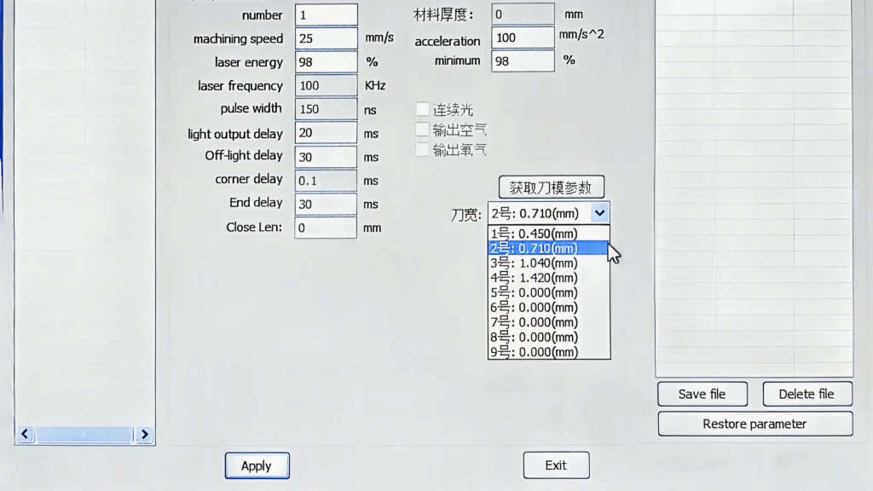Edit the light output delay field
The height and width of the screenshot is (491, 873).
tap(326, 133)
